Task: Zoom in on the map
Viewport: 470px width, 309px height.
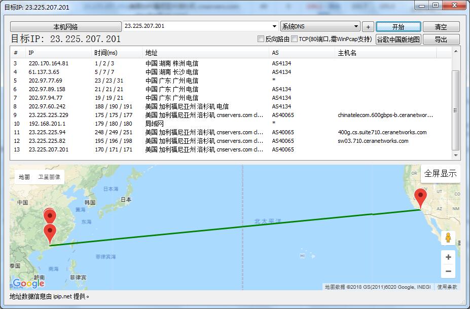Action: (x=448, y=257)
